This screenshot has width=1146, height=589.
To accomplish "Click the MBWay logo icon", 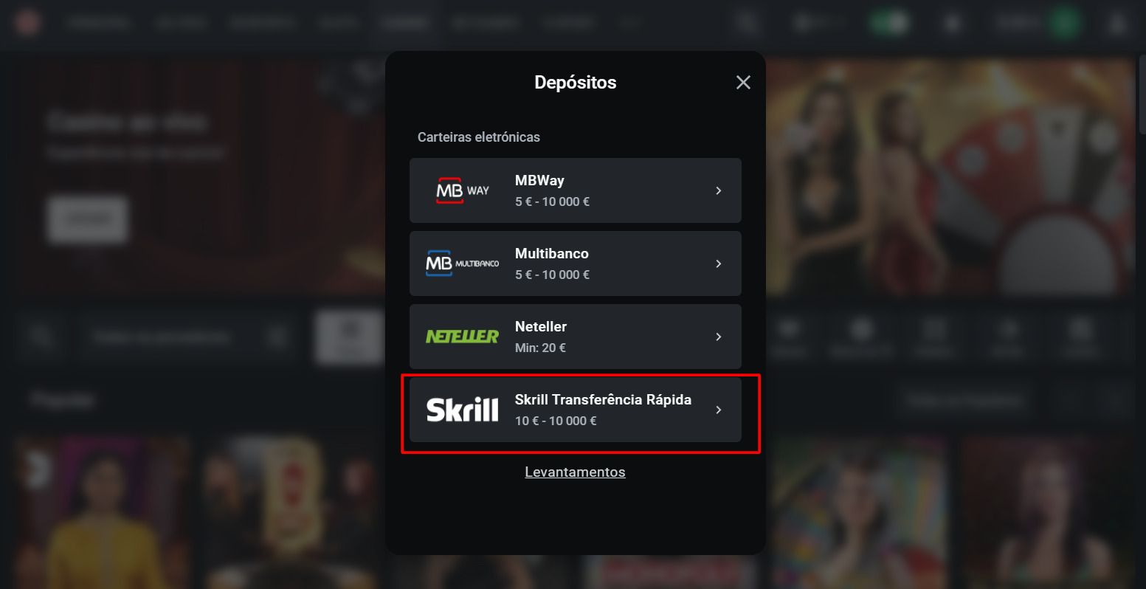I will pyautogui.click(x=462, y=190).
